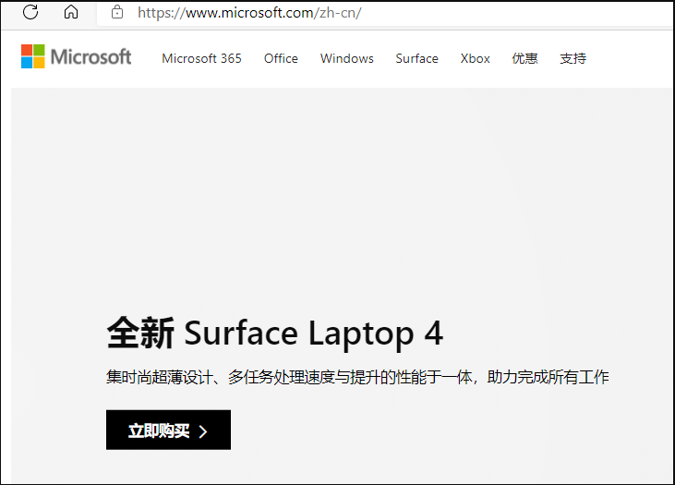Click the gray hero banner background area
The height and width of the screenshot is (485, 675).
pos(369,203)
